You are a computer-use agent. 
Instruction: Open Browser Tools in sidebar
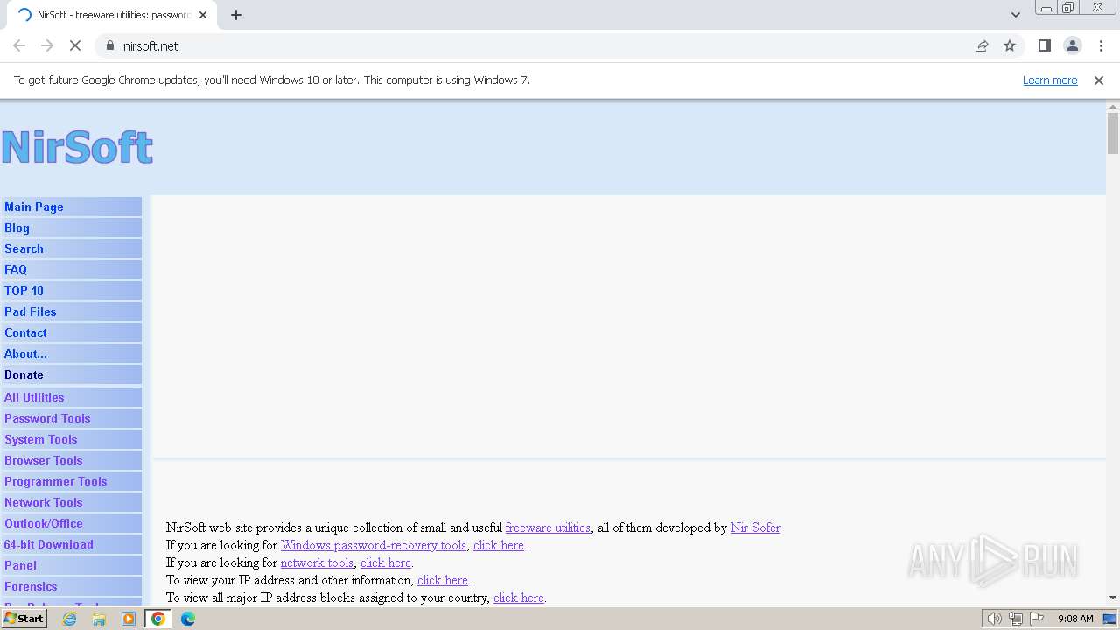[71, 460]
